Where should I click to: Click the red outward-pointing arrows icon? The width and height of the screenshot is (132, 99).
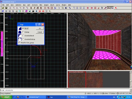coord(43,11)
